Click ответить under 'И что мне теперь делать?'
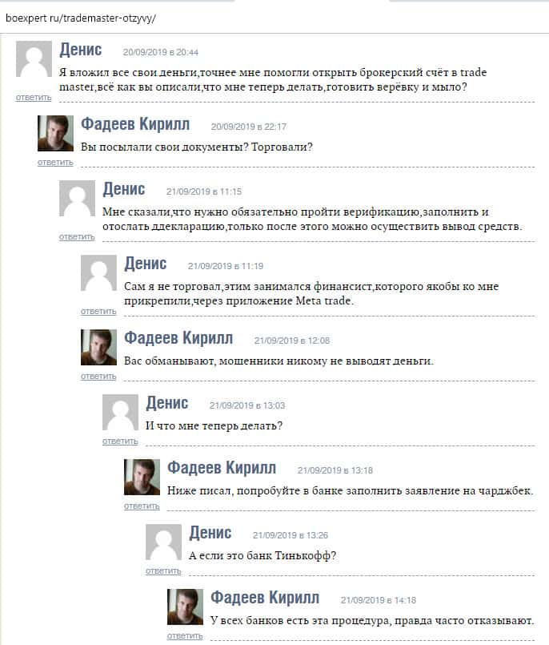549x645 pixels. tap(120, 441)
